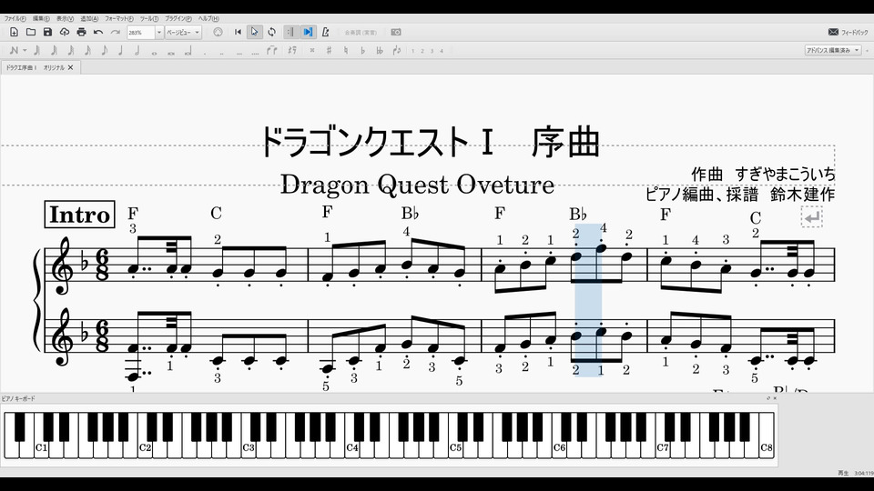The image size is (874, 491).
Task: Open the ヘルプ menu
Action: (208, 18)
